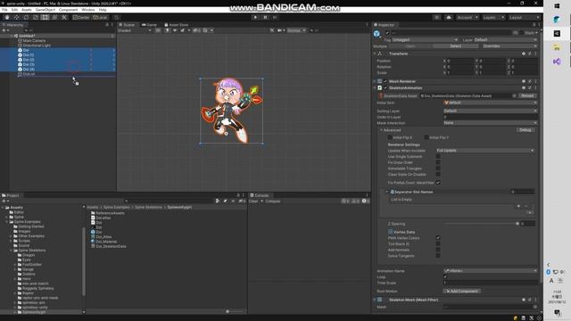Screen dimensions: 571x321
Task: Open the prefab Overrides dropdown
Action: [x=509, y=46]
